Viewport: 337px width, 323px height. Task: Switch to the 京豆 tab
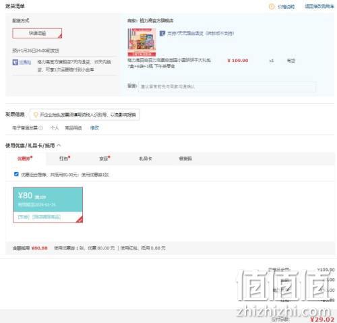tap(104, 158)
